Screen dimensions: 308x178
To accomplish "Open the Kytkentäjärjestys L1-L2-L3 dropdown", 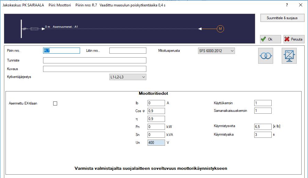I will pyautogui.click(x=128, y=77).
